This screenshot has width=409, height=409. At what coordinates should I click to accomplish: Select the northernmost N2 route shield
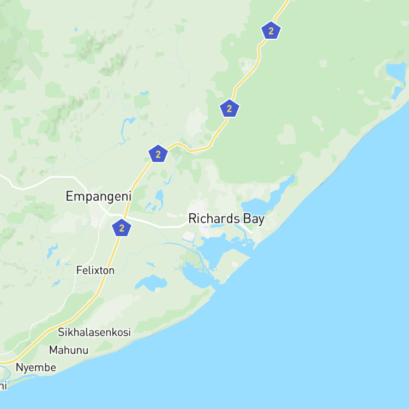[x=271, y=31]
